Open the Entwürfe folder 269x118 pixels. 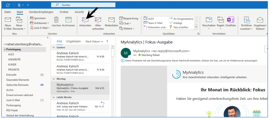[x=11, y=75]
